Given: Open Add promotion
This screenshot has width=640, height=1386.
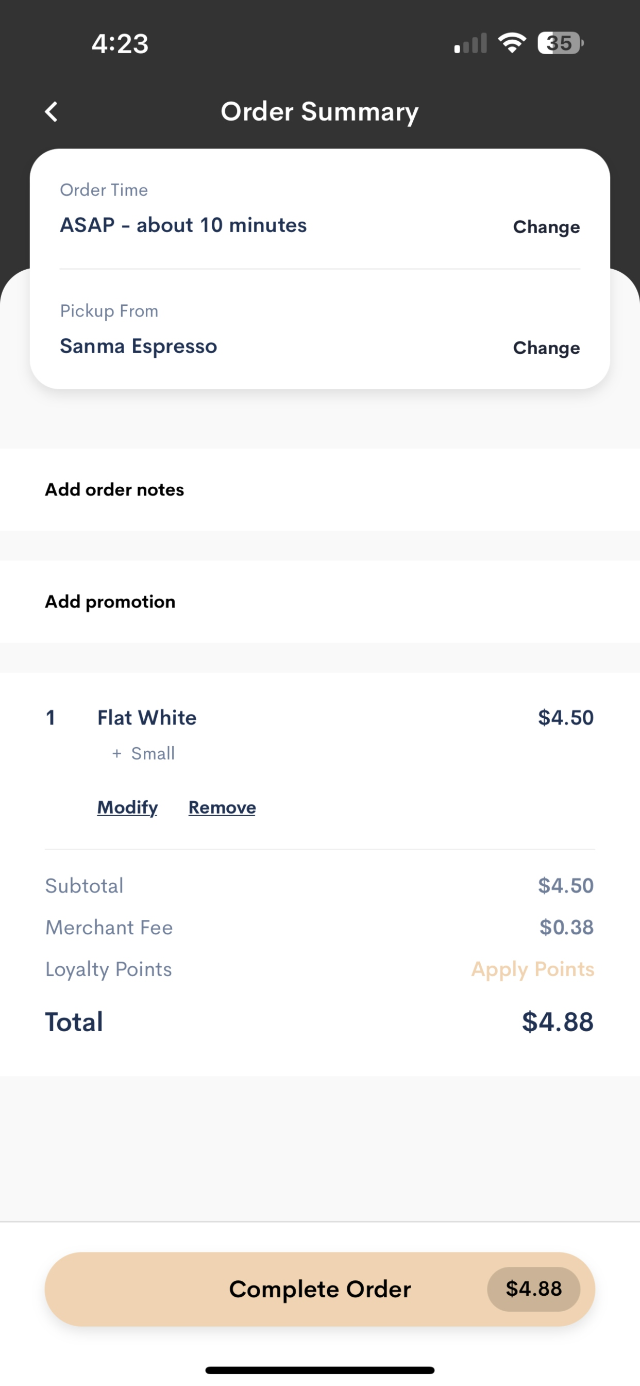Looking at the screenshot, I should click(x=320, y=602).
